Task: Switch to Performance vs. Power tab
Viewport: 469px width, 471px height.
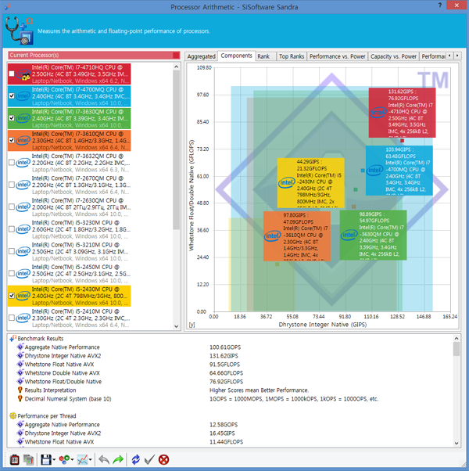Action: [337, 56]
